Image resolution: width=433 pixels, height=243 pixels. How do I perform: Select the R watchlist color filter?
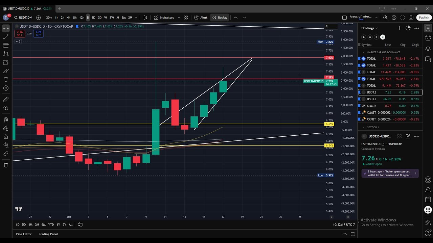376,37
